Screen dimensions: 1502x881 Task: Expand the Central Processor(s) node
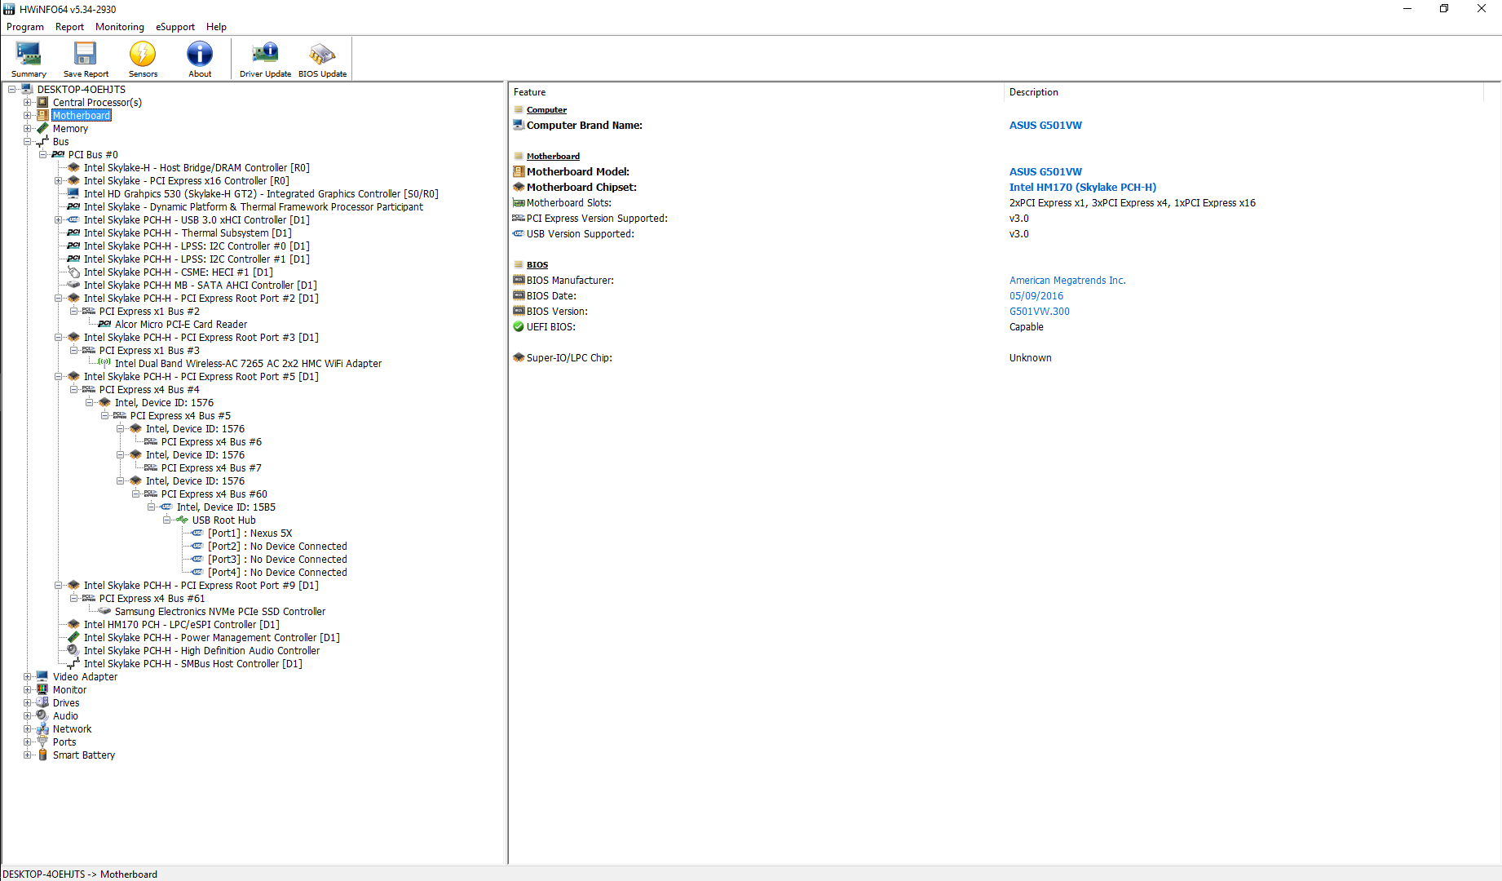click(x=27, y=102)
